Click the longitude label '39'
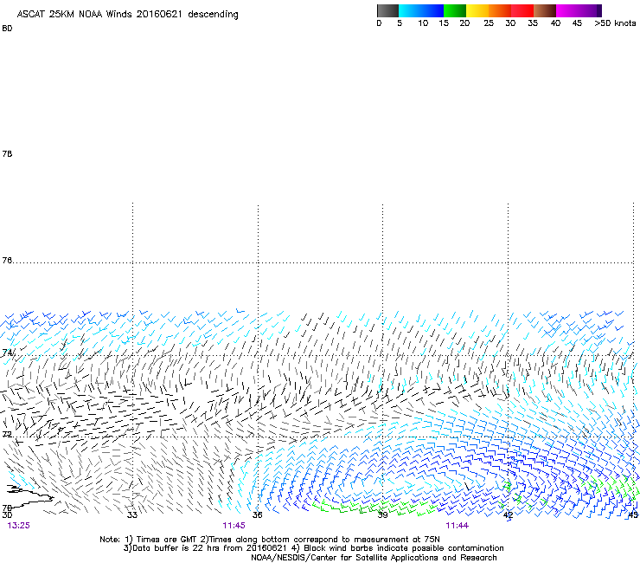 click(382, 514)
